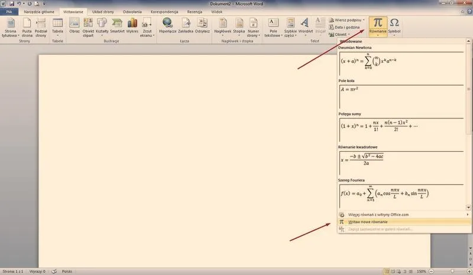
Task: Open Więcej równań z witryny Office.com submenu
Action: [x=404, y=214]
